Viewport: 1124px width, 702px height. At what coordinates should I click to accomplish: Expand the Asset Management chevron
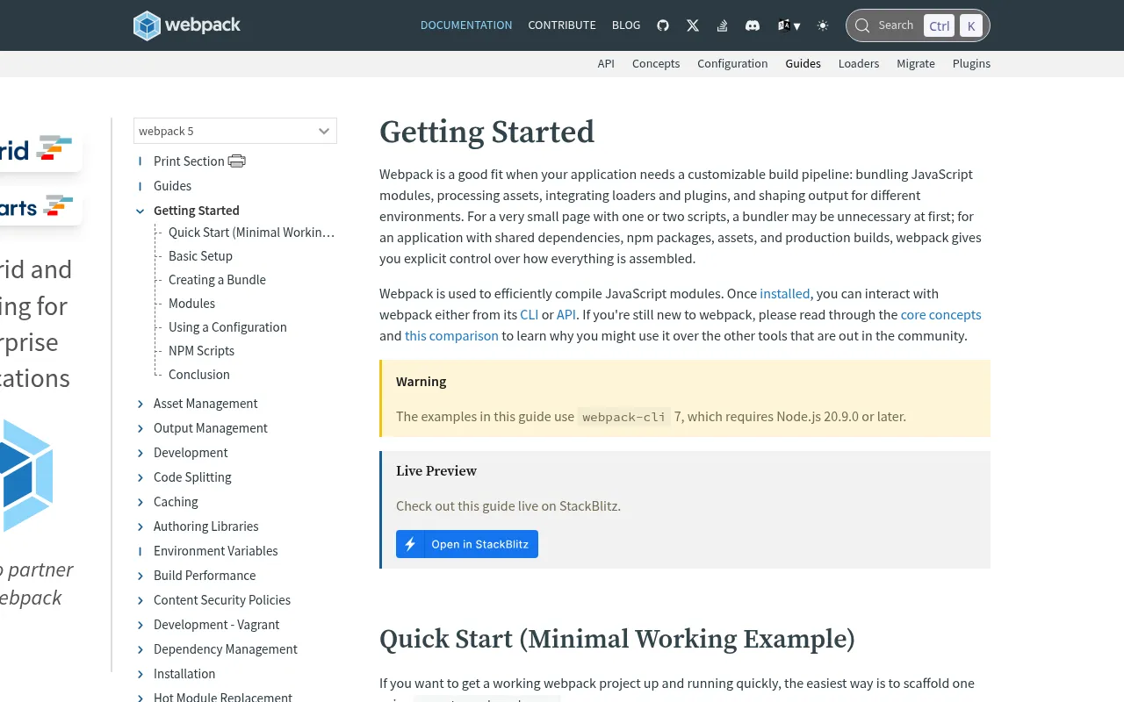pyautogui.click(x=140, y=404)
